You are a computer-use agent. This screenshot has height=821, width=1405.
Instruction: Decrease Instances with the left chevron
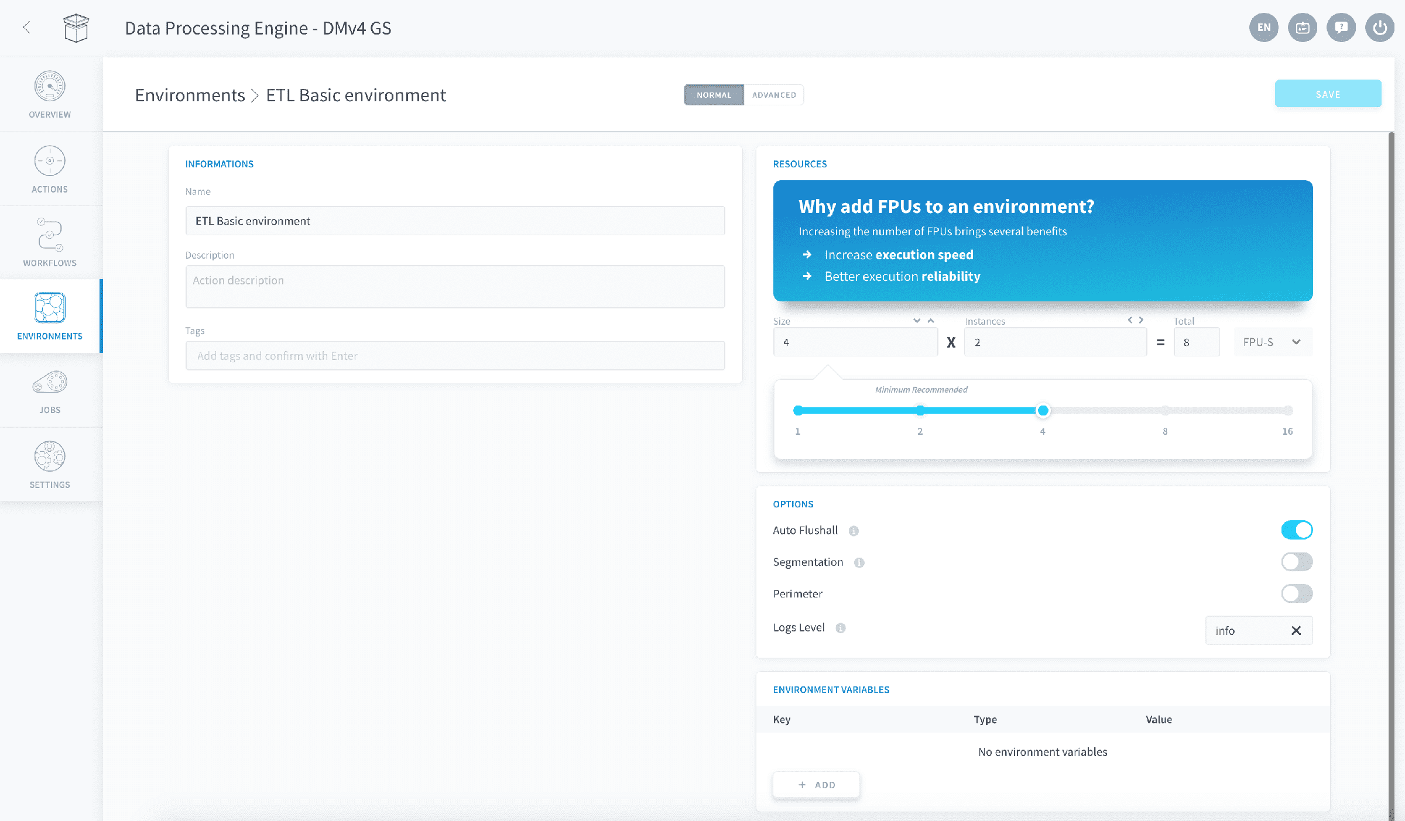pos(1130,320)
